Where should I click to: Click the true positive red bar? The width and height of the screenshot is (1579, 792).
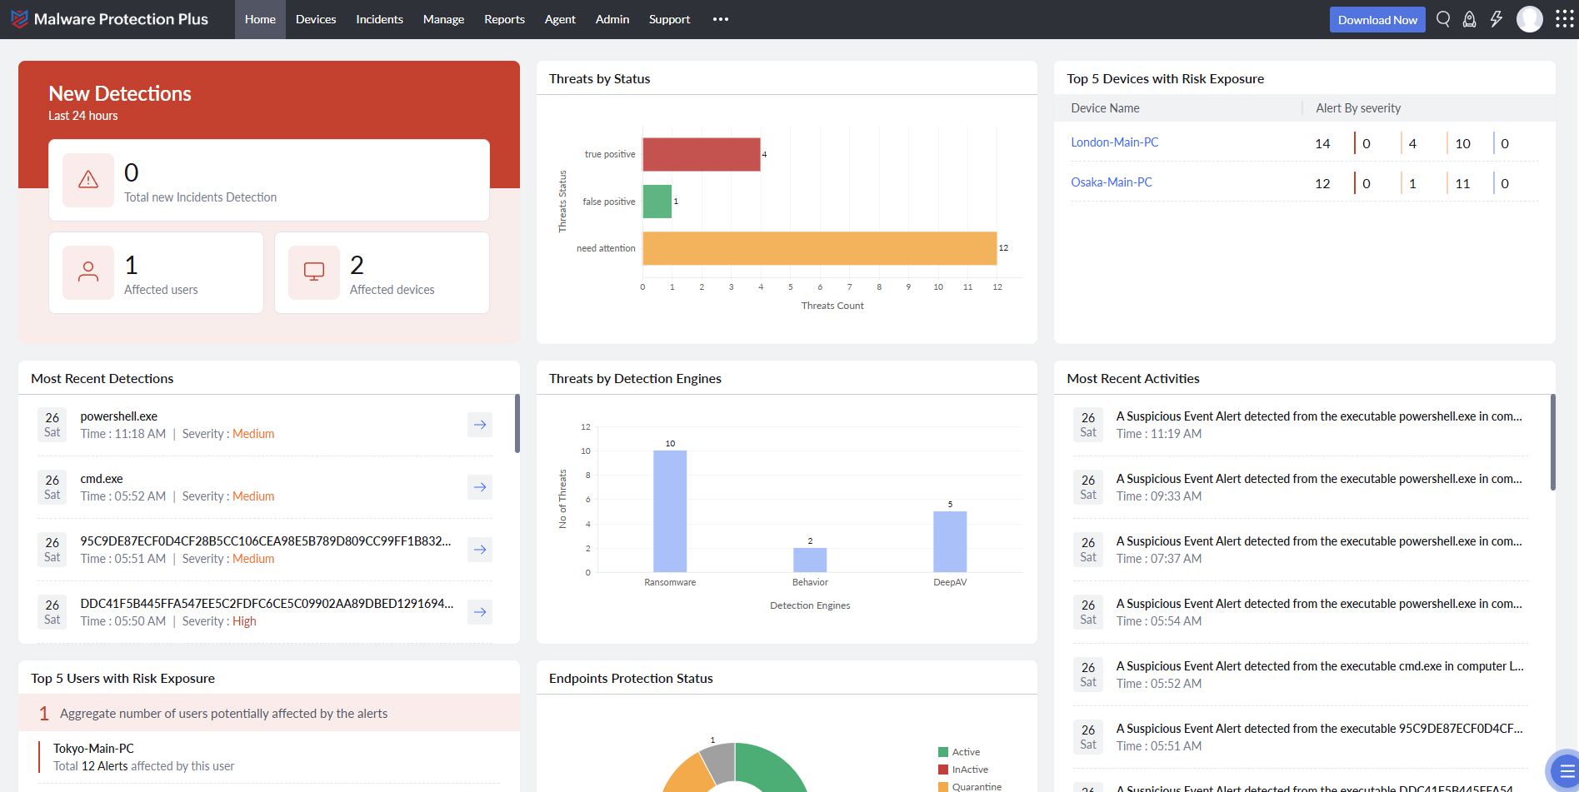click(x=702, y=154)
